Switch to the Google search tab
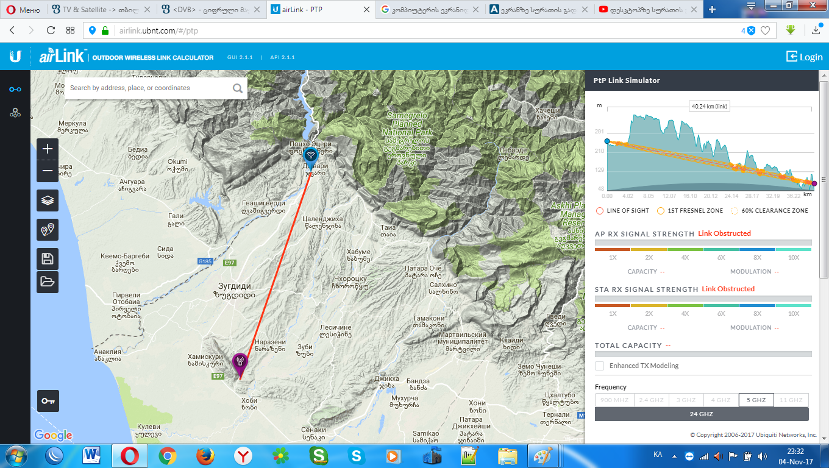This screenshot has width=829, height=468. click(430, 10)
